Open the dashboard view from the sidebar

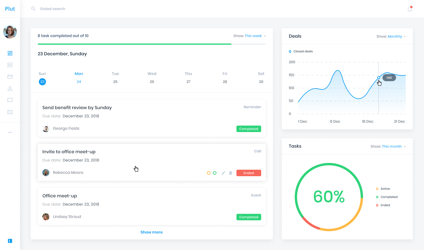(x=10, y=53)
